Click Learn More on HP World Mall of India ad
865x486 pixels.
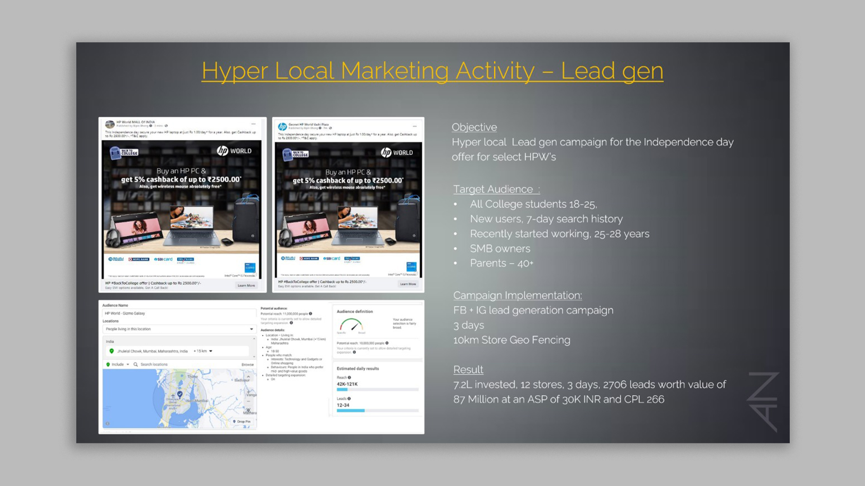coord(246,285)
